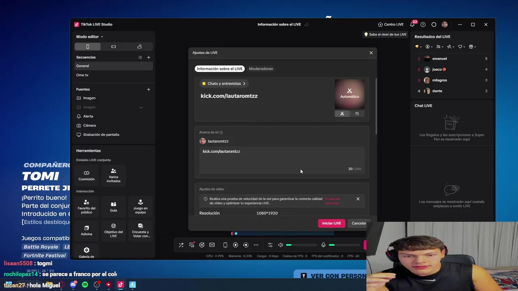Adjust the speaker volume slider
518x291 pixels.
point(301,245)
